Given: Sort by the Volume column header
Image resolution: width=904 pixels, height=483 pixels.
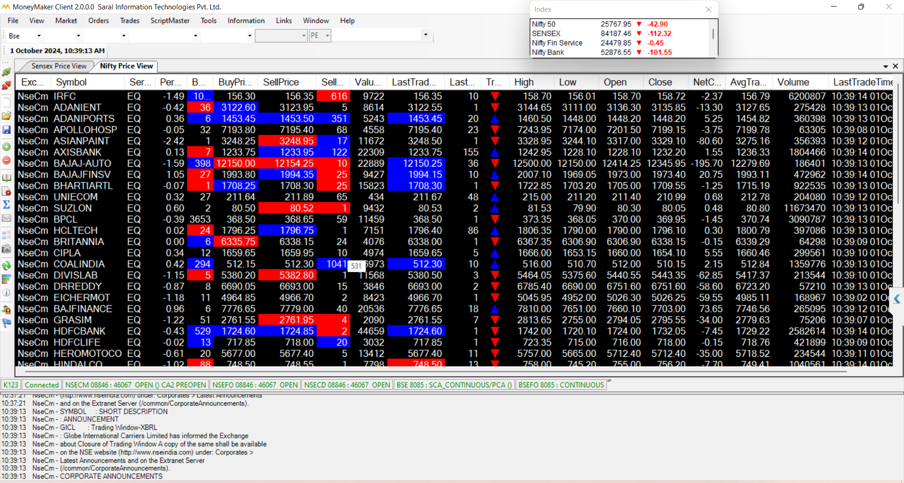Looking at the screenshot, I should (x=800, y=82).
